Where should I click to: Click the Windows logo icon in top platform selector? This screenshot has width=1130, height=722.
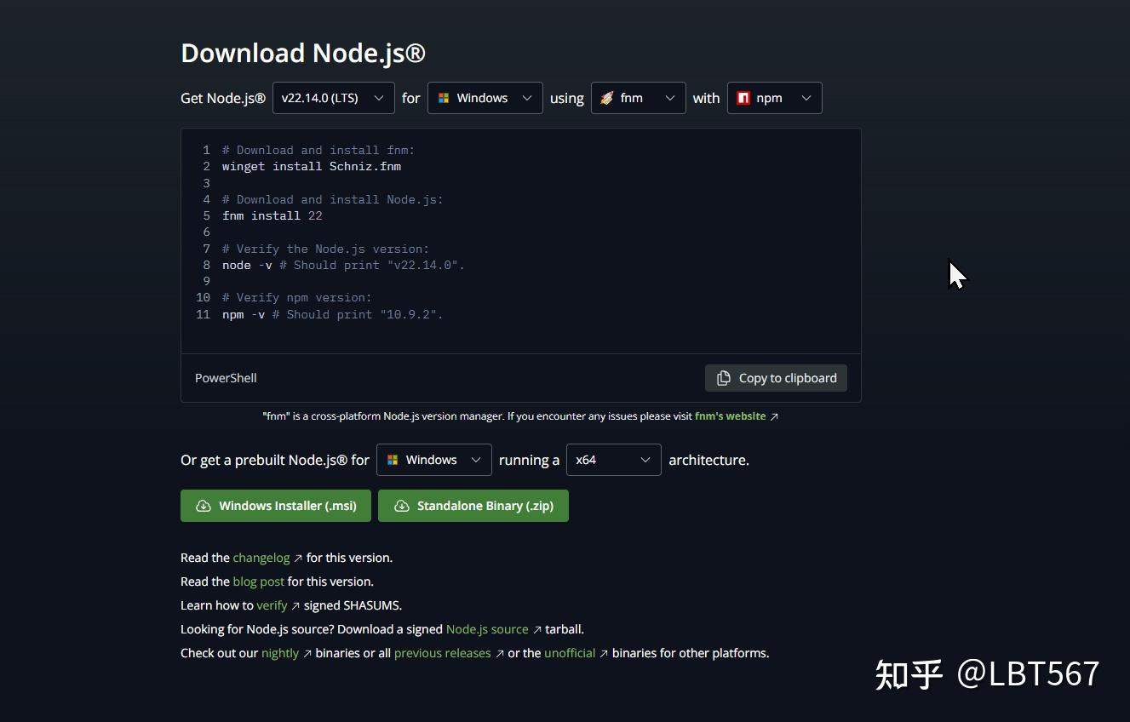(x=444, y=98)
